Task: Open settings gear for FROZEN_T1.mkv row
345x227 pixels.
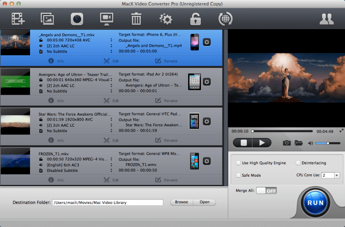Action: [207, 161]
